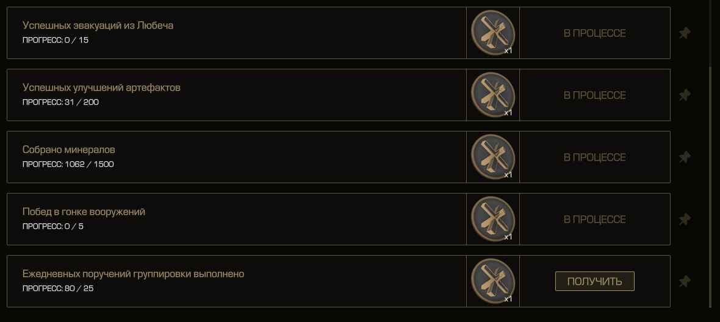The width and height of the screenshot is (720, 322).
Task: Open reward token for Побед в гонке вооружений
Action: [492, 219]
